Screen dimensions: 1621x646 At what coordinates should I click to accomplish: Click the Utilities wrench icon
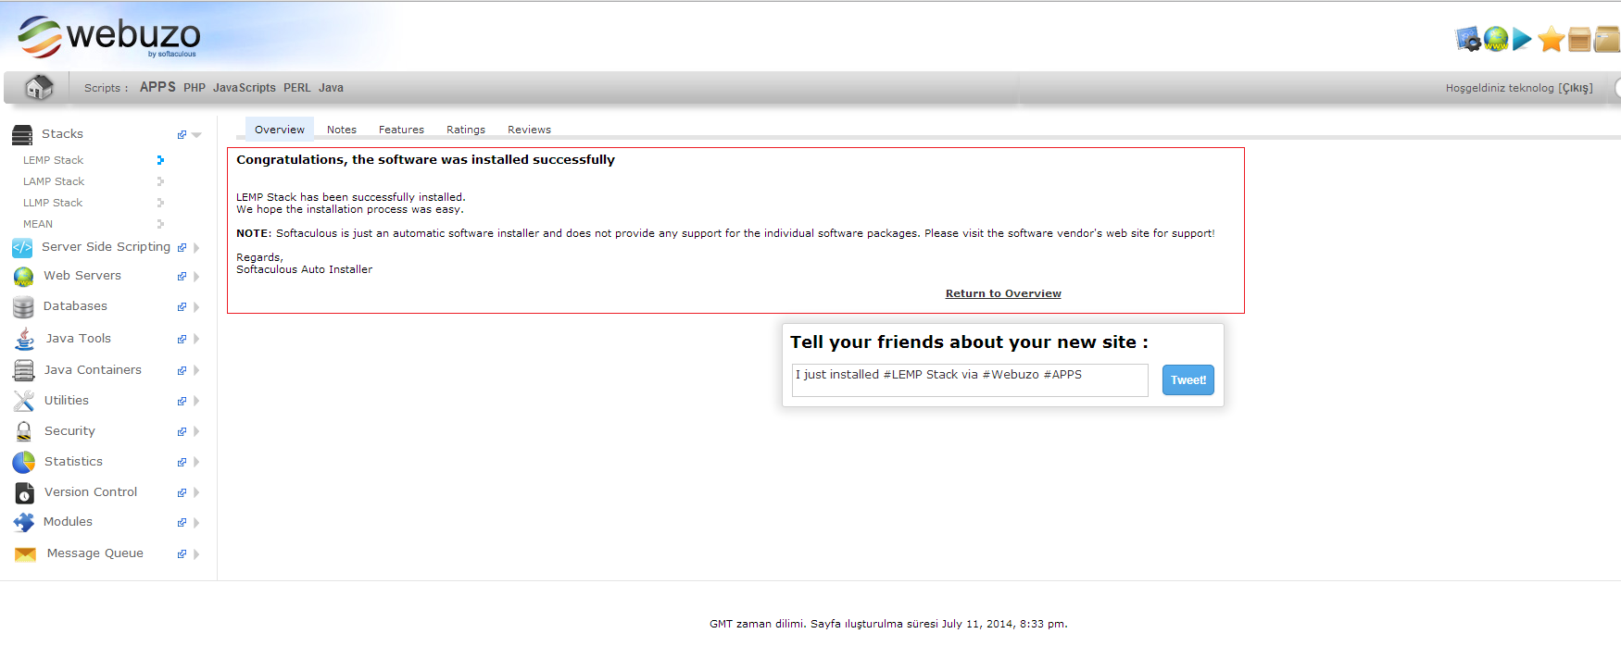click(24, 401)
